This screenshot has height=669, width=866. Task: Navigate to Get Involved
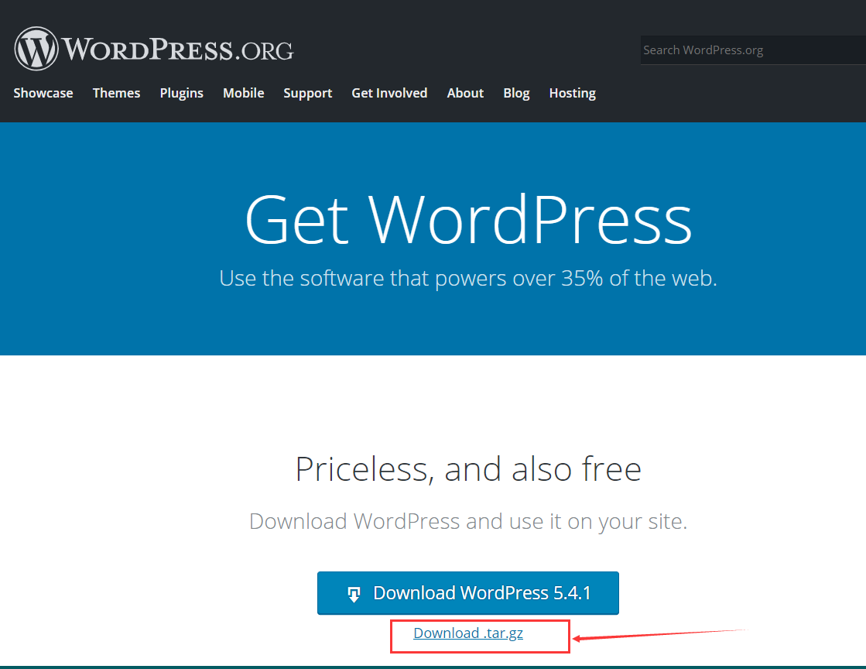[x=389, y=93]
